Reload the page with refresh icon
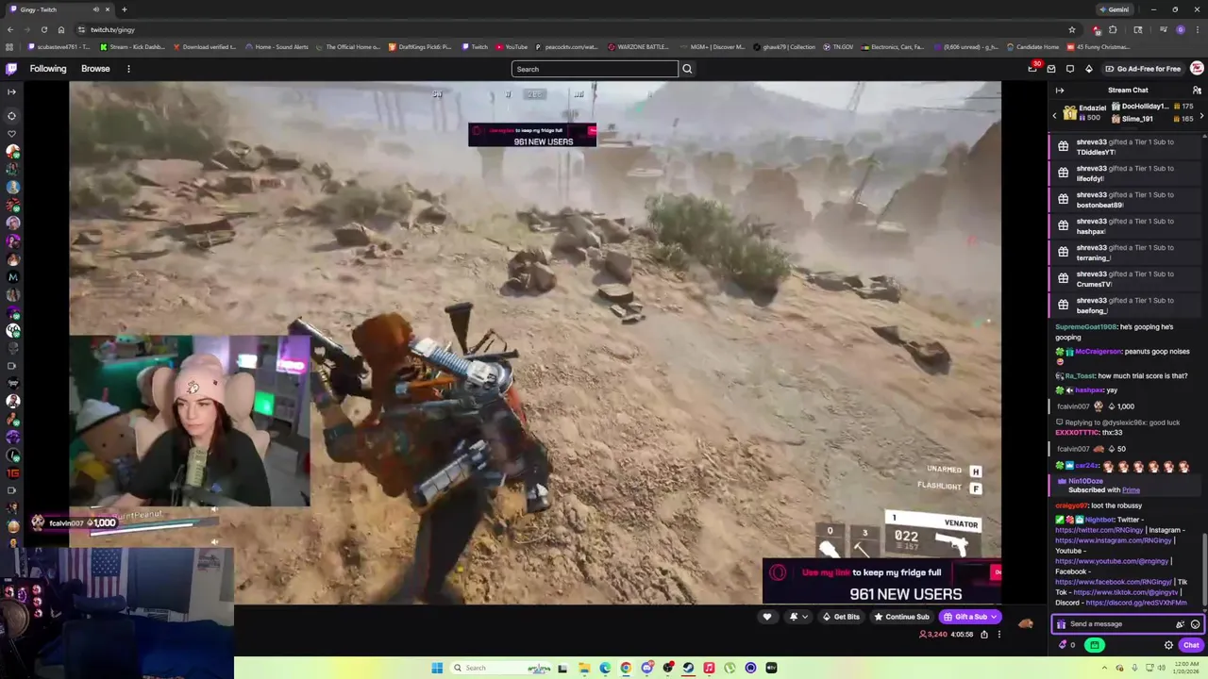This screenshot has height=679, width=1208. [44, 29]
